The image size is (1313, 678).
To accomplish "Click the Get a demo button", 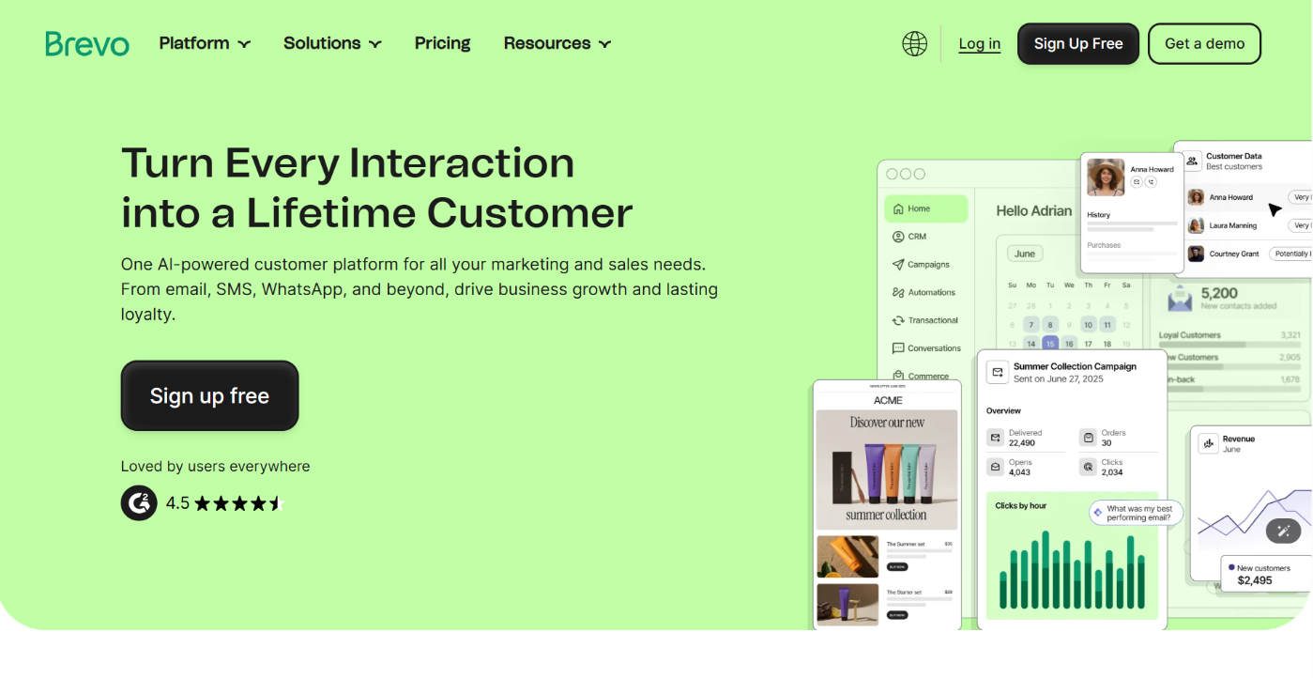I will (1204, 44).
